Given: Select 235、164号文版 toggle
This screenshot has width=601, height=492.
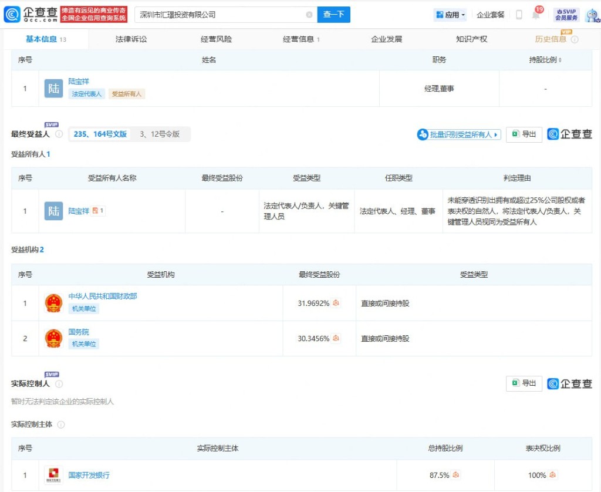Looking at the screenshot, I should pyautogui.click(x=100, y=134).
